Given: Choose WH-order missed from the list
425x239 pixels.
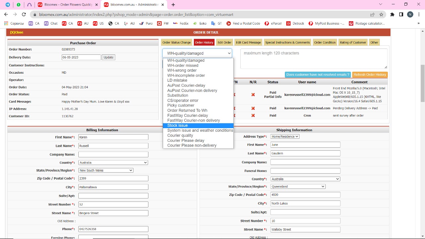Looking at the screenshot, I should click(x=198, y=65).
